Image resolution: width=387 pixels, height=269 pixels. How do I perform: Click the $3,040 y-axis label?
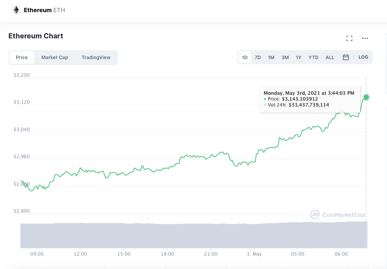[x=22, y=130]
